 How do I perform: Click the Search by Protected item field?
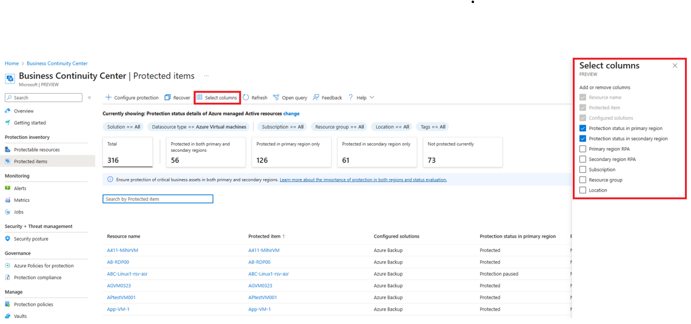158,199
